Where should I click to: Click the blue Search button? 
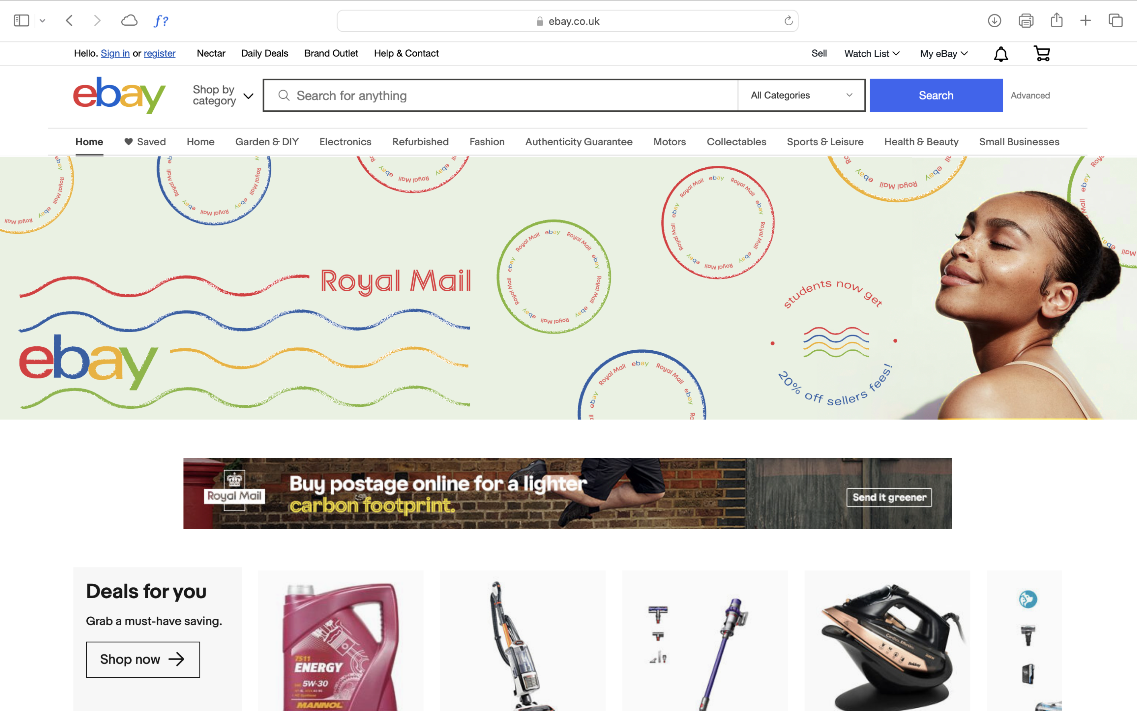click(x=936, y=95)
